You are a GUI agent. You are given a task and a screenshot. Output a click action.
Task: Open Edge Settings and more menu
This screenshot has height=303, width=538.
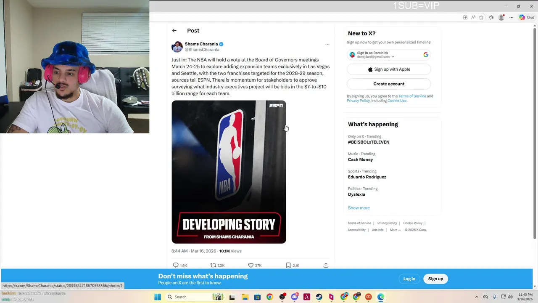click(x=511, y=17)
